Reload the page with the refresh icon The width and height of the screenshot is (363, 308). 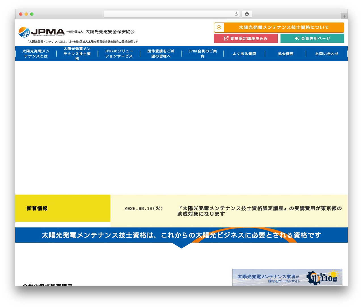(x=236, y=14)
